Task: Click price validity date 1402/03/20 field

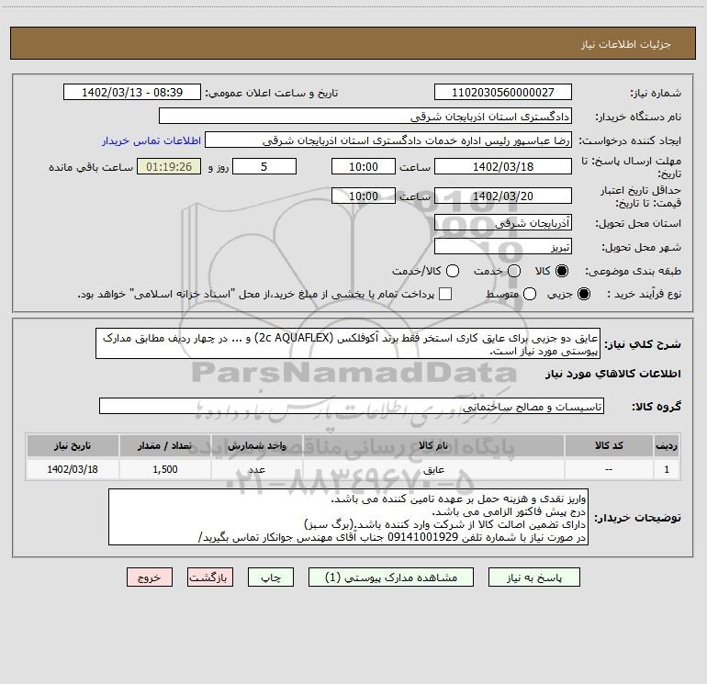Action: pos(503,196)
